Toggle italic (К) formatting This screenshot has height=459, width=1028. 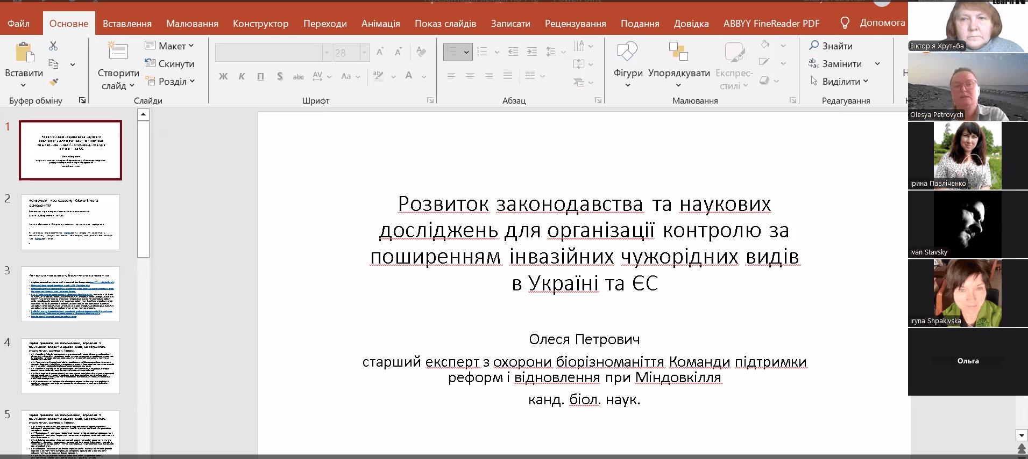pyautogui.click(x=242, y=76)
